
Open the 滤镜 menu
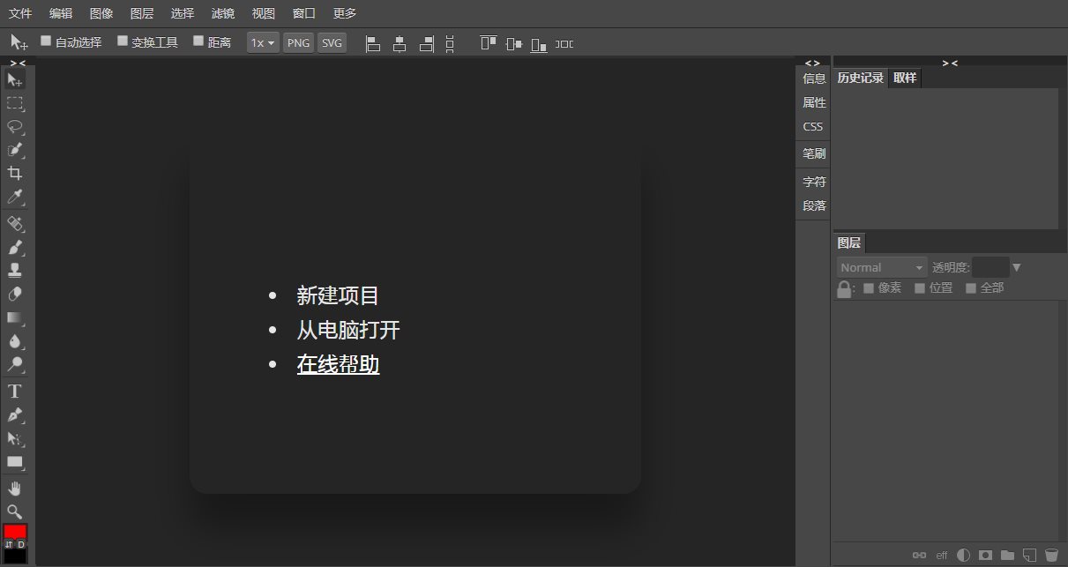coord(223,13)
